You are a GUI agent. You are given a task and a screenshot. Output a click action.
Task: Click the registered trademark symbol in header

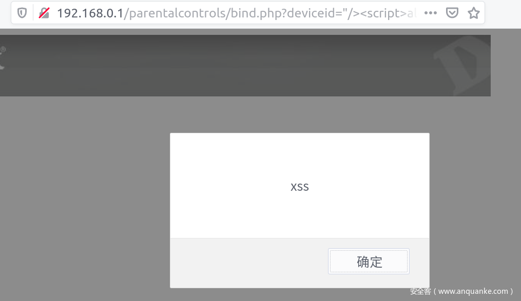(x=3, y=49)
